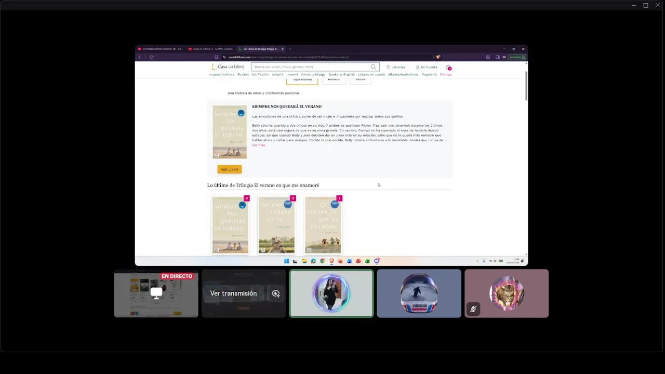665x374 pixels.
Task: Click the muted microphone icon on cat tile
Action: point(473,309)
